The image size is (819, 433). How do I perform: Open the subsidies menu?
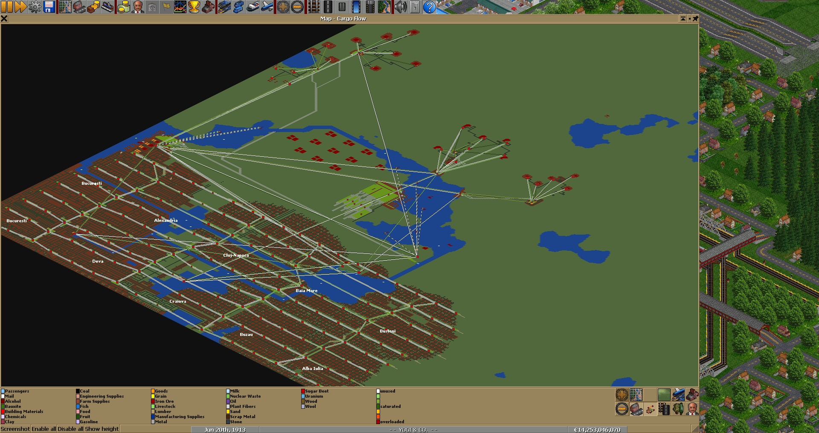(93, 7)
